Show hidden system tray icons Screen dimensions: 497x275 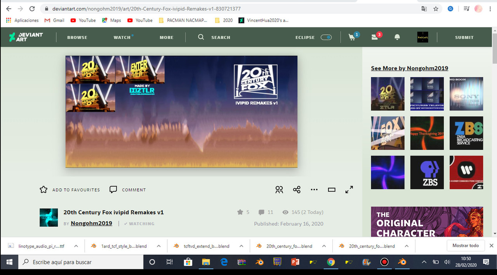[424, 262]
